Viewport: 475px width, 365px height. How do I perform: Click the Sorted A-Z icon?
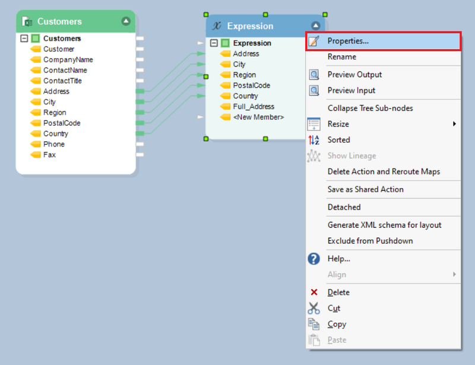coord(314,140)
